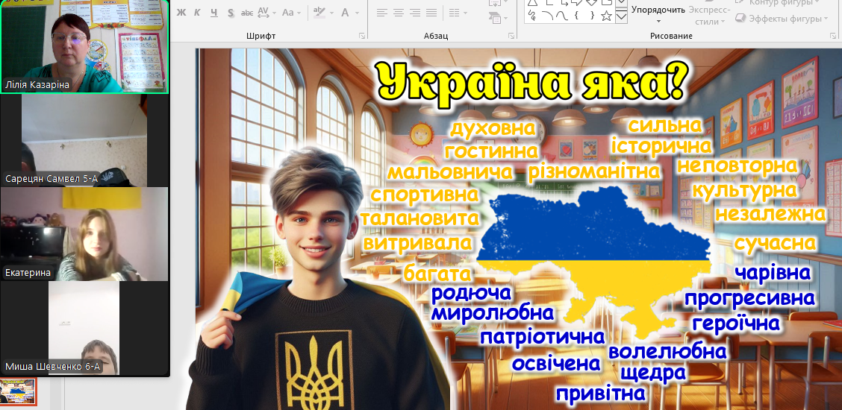Toggle underline formatting (Ч)
842x410 pixels.
[x=213, y=13]
